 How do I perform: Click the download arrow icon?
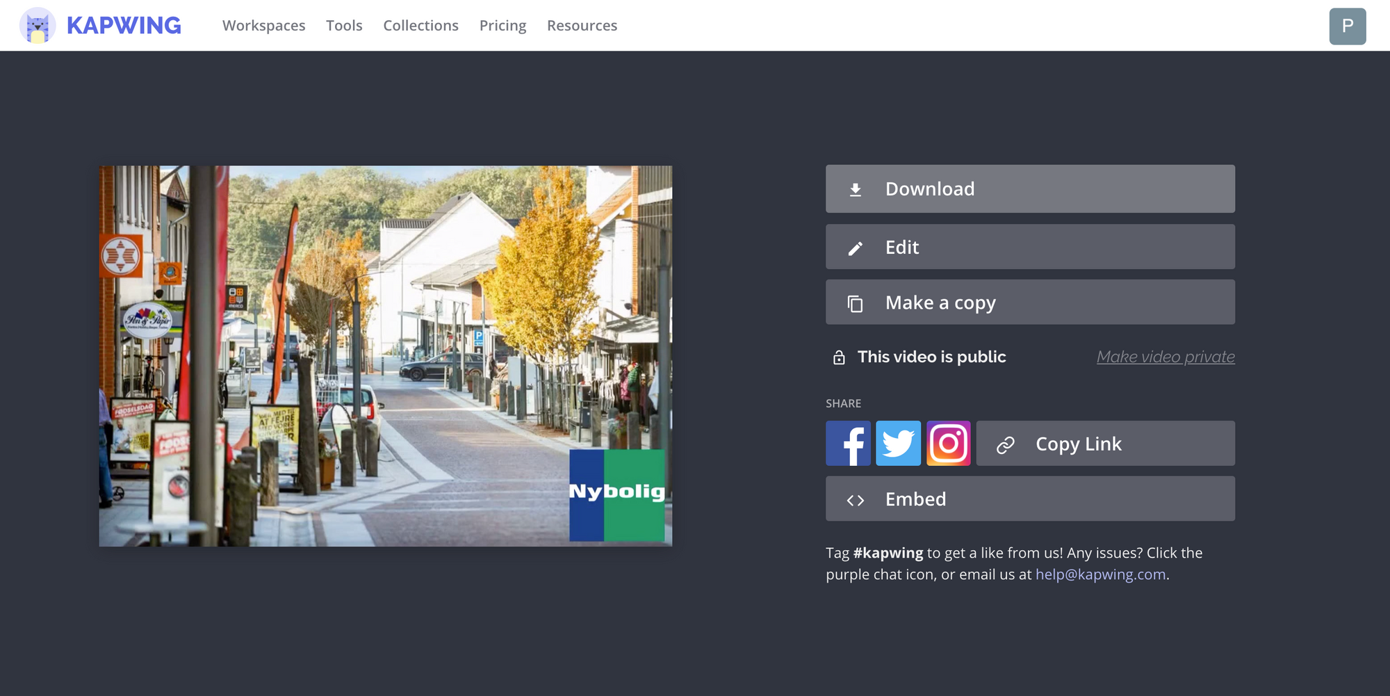pyautogui.click(x=856, y=190)
